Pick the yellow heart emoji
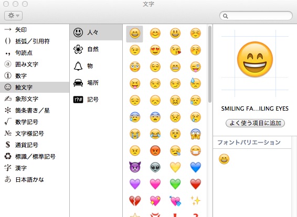Image resolution: width=297 pixels, height=217 pixels. pyautogui.click(x=175, y=167)
